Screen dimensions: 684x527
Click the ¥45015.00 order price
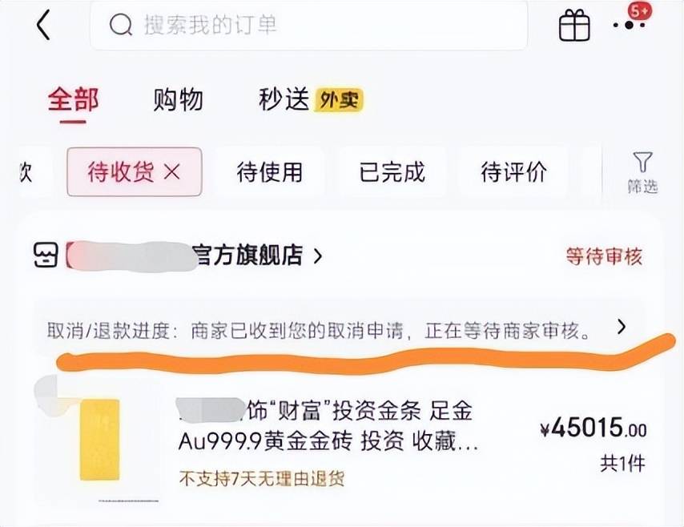click(593, 430)
